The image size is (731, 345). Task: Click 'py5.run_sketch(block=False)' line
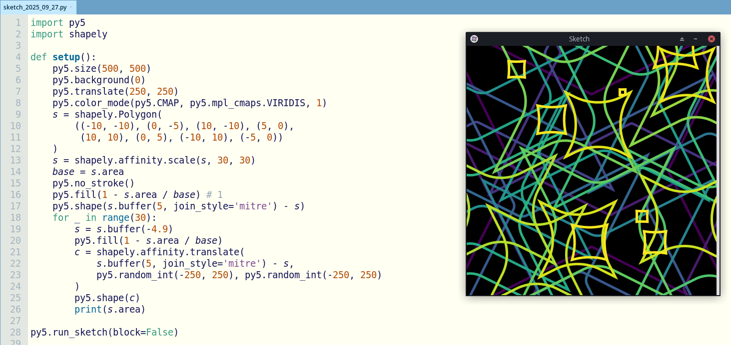(x=104, y=332)
